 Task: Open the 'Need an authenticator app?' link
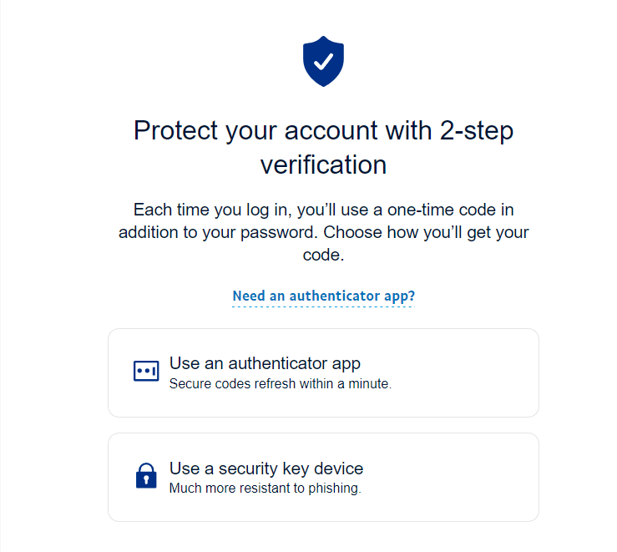pos(323,296)
